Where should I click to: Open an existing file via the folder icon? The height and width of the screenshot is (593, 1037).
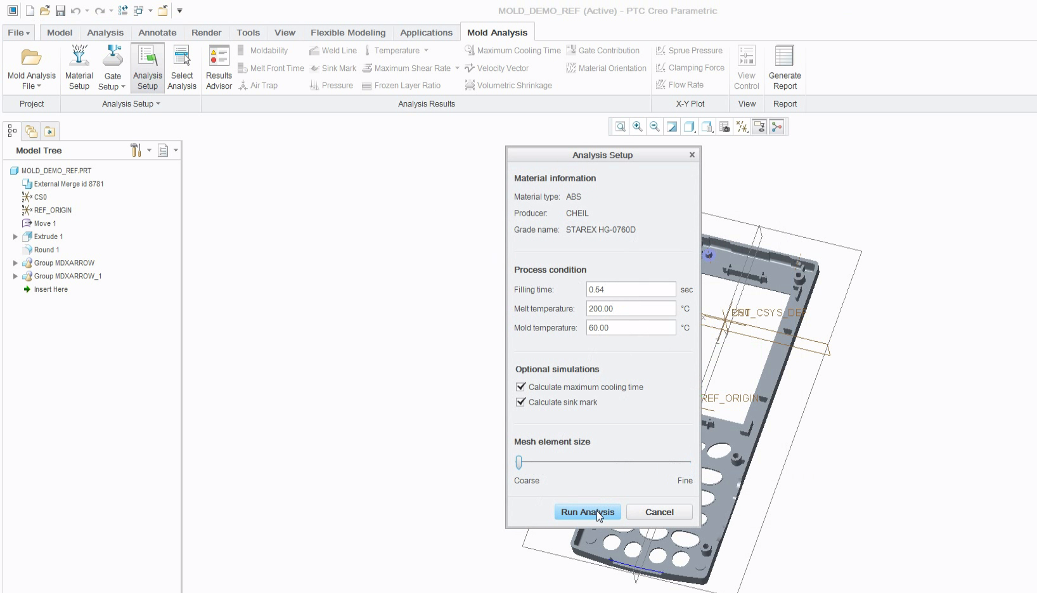tap(44, 11)
